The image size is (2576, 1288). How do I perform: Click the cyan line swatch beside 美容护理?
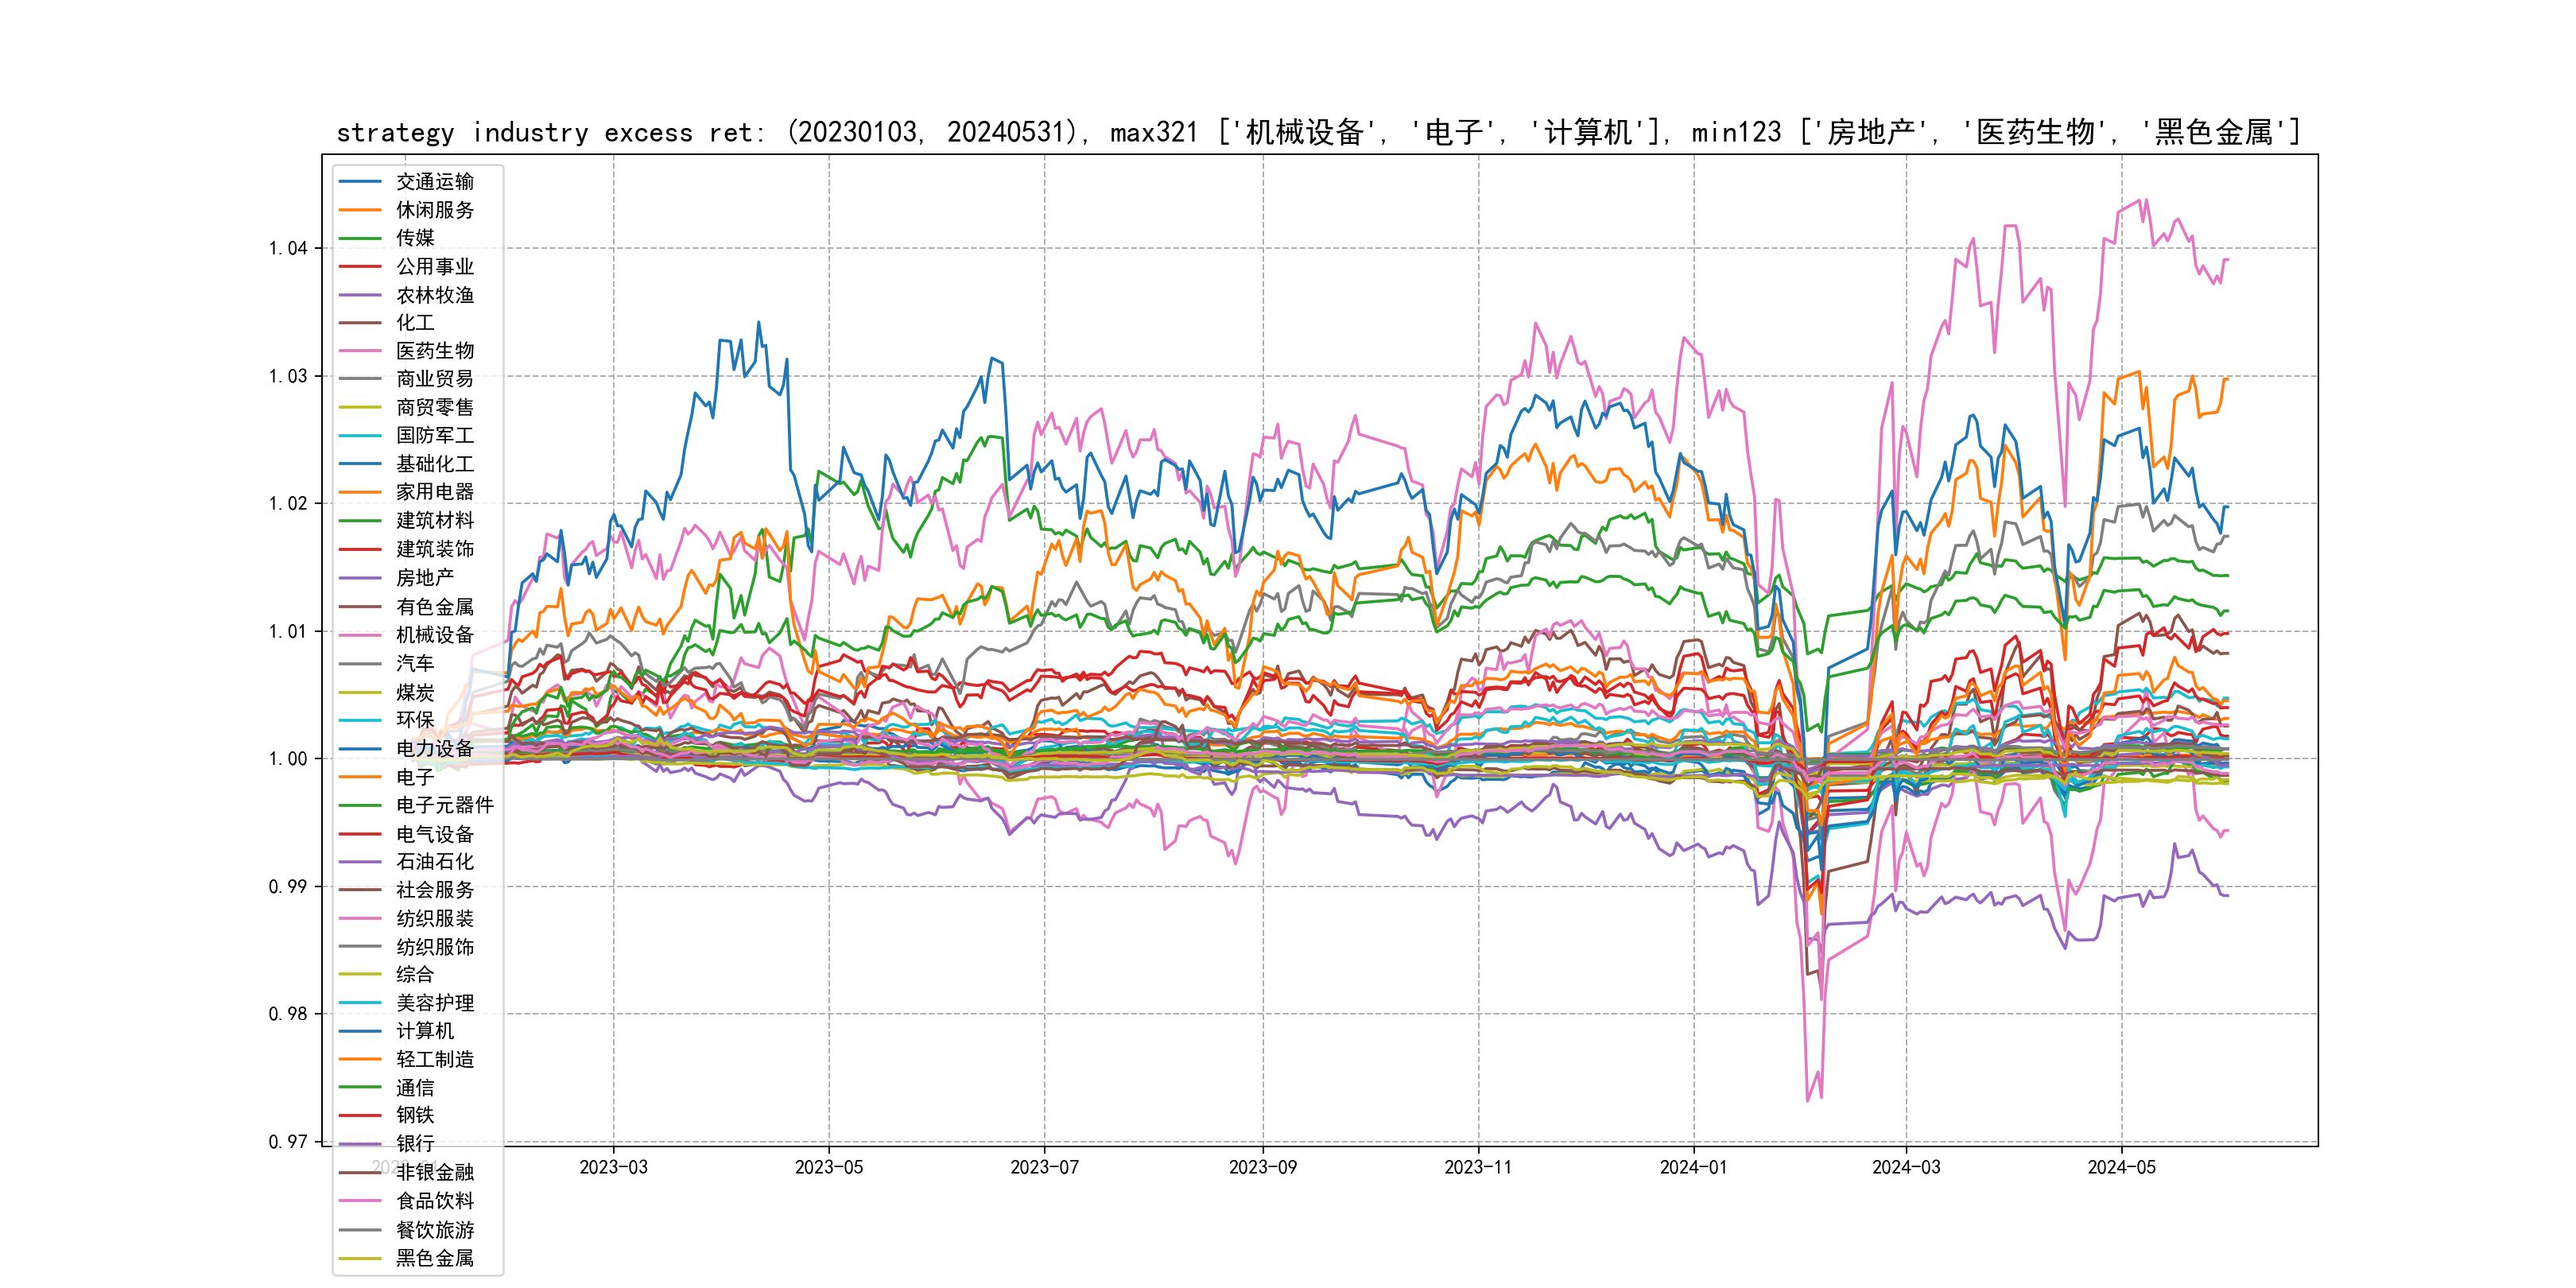(360, 1003)
